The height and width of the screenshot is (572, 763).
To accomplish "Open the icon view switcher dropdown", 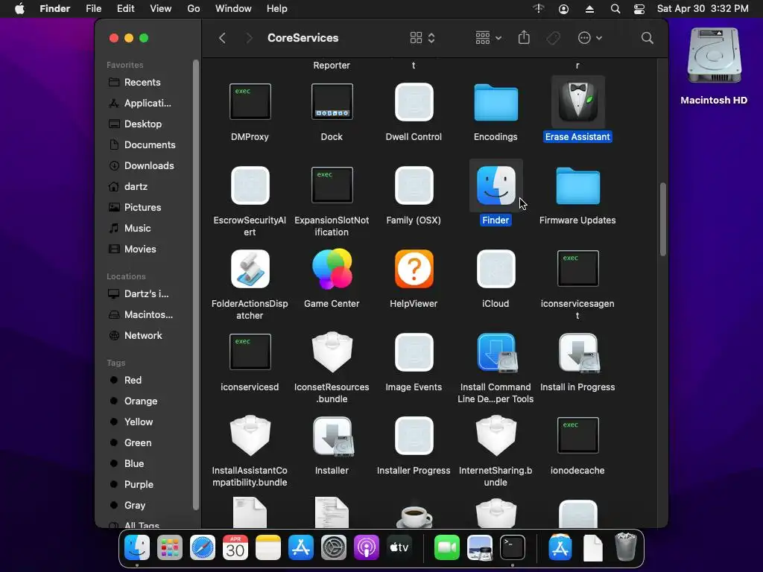I will (x=422, y=38).
